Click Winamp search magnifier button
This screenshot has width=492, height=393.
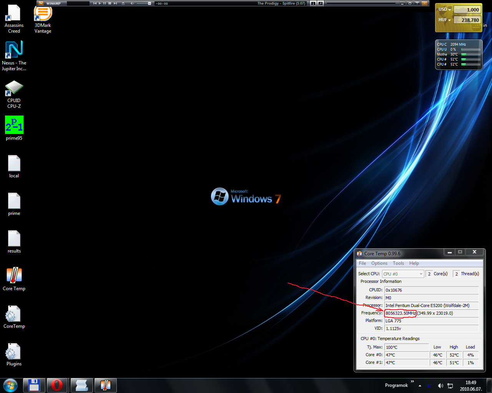coord(321,3)
